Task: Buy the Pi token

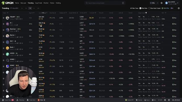Action: point(174,24)
